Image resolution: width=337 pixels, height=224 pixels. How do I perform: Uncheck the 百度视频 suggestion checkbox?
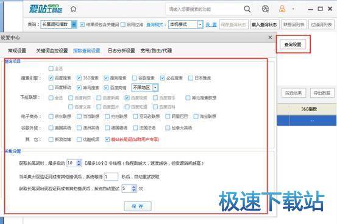pos(127,98)
